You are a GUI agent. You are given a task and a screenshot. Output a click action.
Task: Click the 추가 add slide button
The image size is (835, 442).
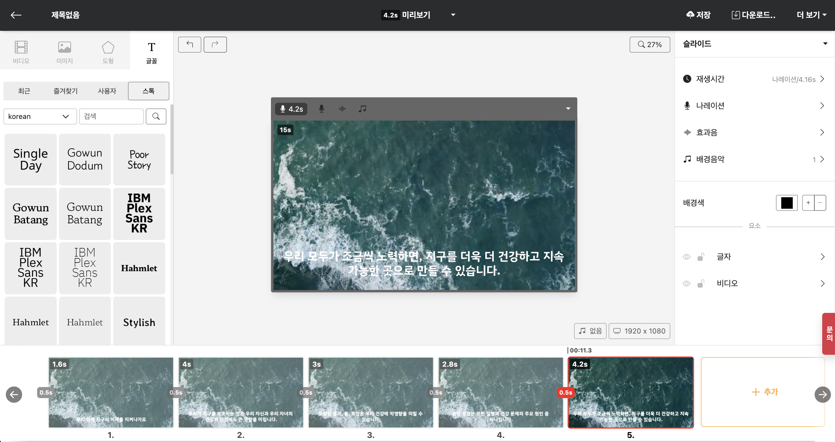(x=763, y=392)
